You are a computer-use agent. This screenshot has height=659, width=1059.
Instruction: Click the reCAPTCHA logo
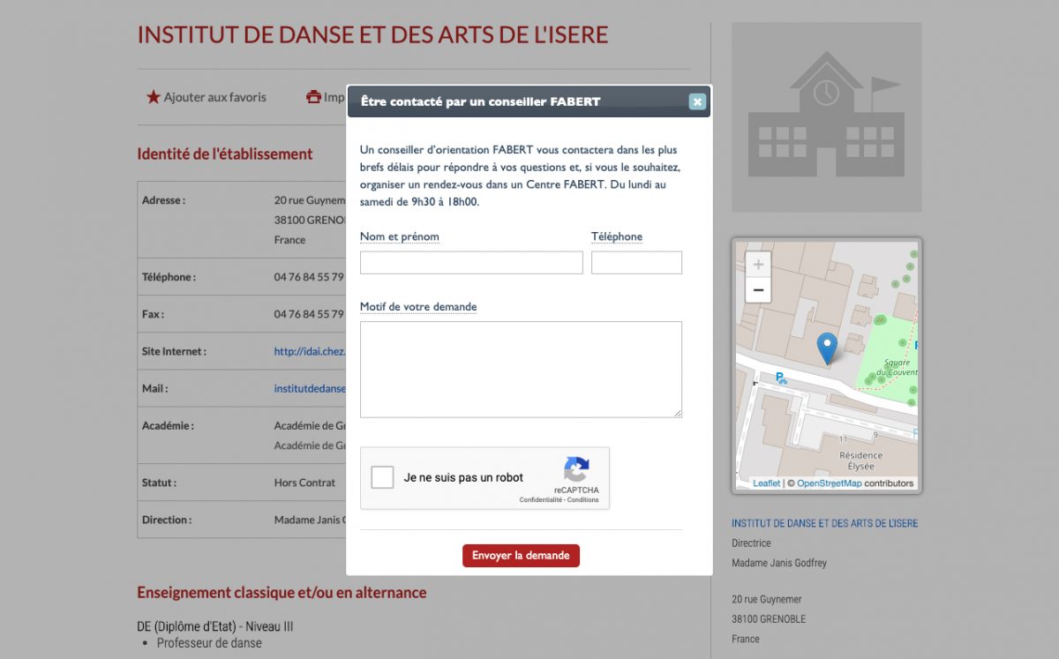click(576, 469)
